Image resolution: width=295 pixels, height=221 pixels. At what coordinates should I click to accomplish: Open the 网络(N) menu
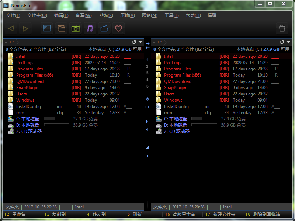pos(150,15)
